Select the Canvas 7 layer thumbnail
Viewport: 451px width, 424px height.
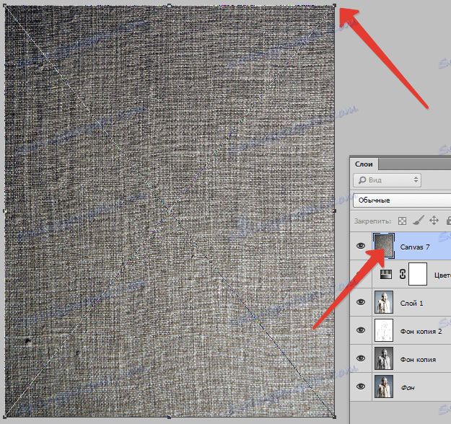(384, 246)
